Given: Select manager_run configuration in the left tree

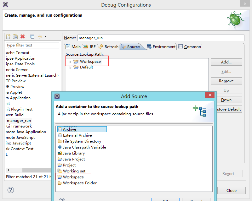Looking at the screenshot, I should coord(19,121).
